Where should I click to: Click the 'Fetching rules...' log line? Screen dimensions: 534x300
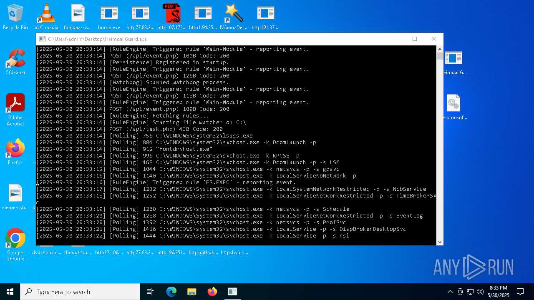tap(123, 116)
